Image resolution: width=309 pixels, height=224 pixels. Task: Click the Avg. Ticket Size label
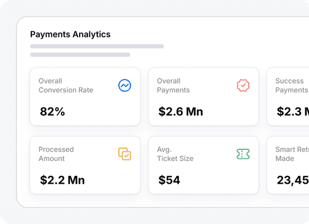(175, 154)
